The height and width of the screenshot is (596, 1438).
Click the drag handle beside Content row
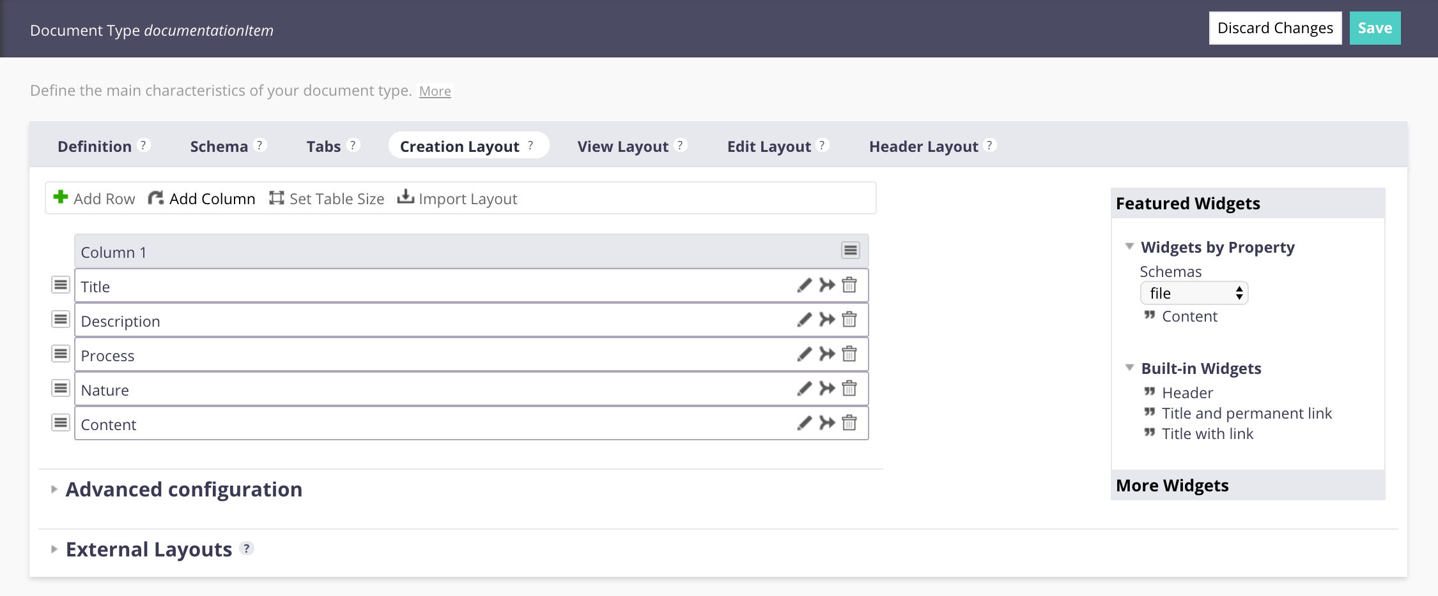point(61,422)
